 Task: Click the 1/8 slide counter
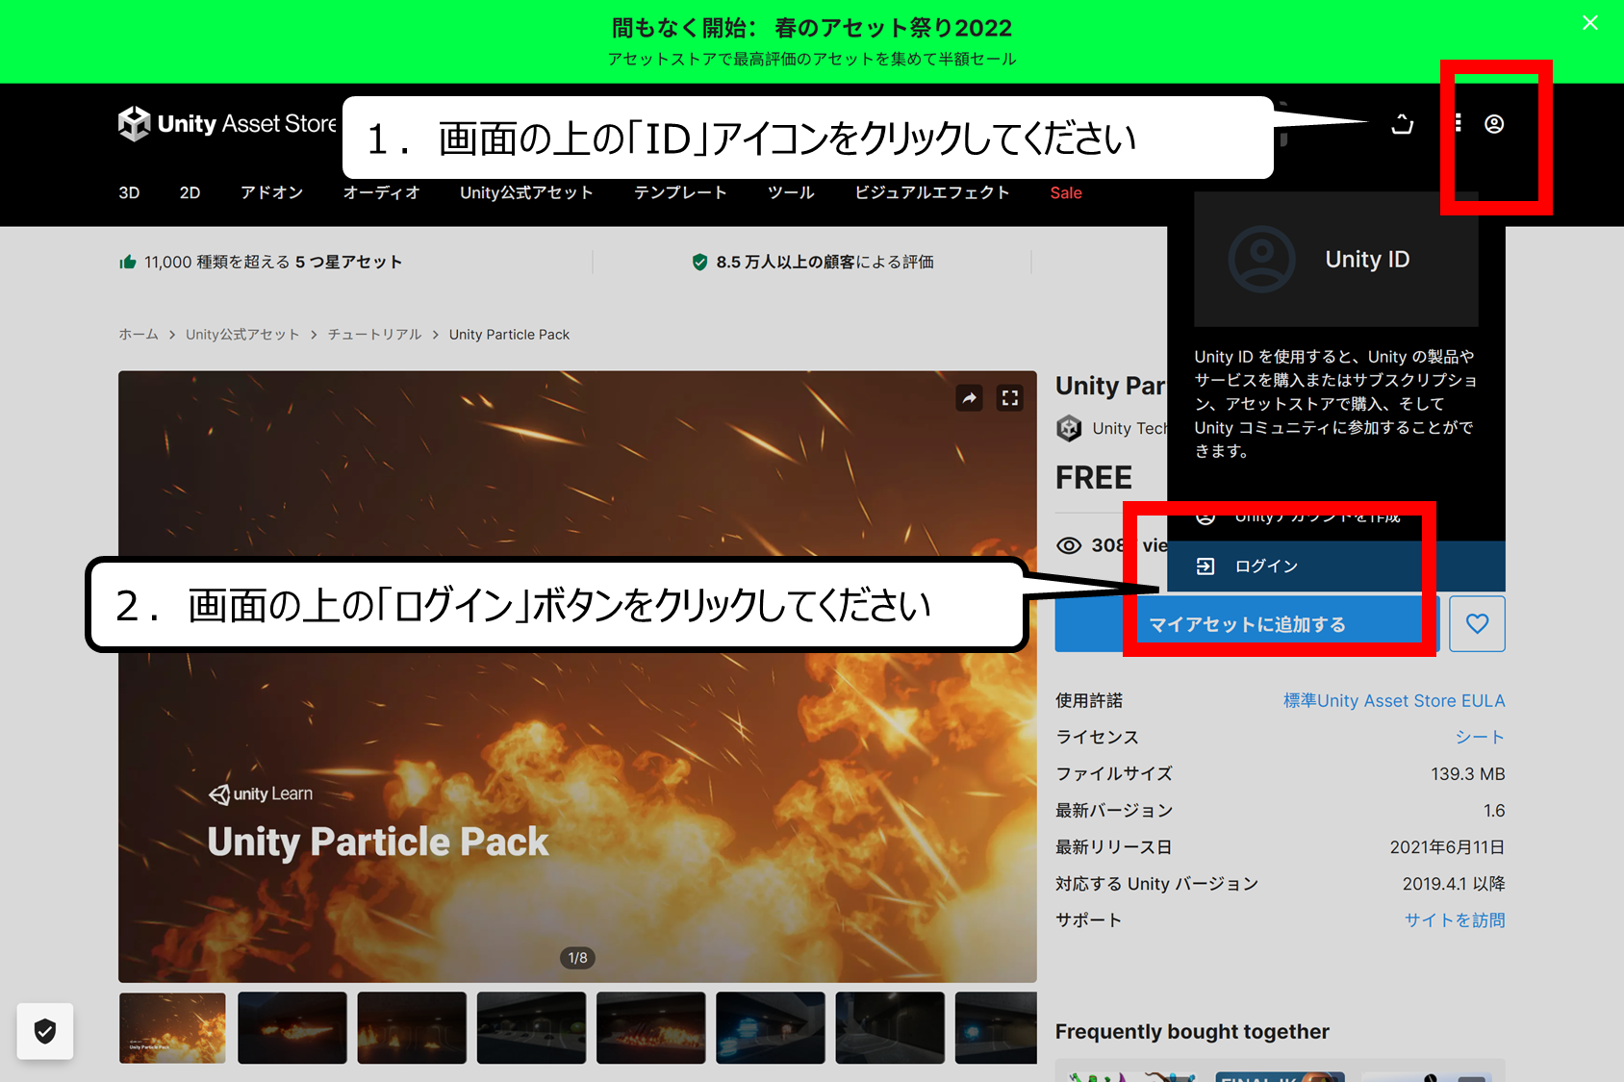pos(577,958)
